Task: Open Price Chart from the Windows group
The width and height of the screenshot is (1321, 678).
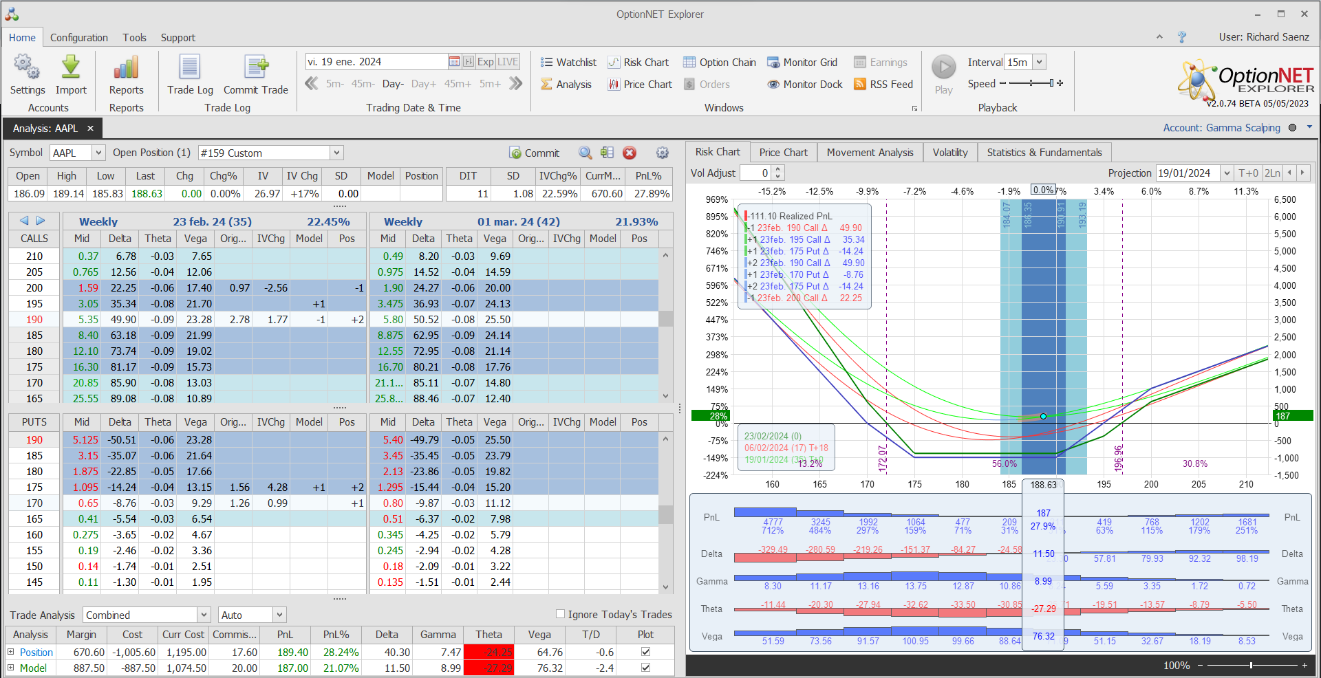Action: pyautogui.click(x=640, y=85)
